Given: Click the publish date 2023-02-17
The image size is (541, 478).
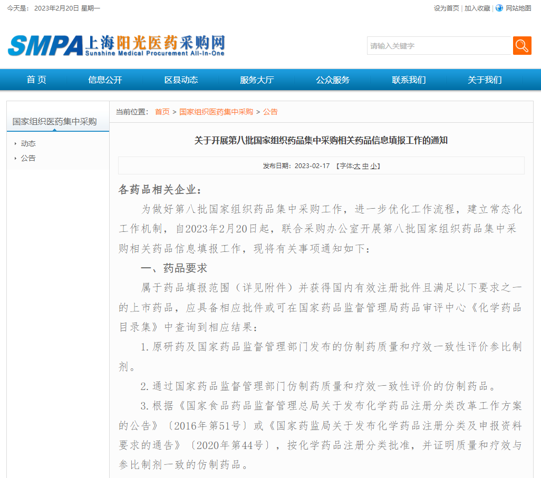Looking at the screenshot, I should (x=312, y=166).
